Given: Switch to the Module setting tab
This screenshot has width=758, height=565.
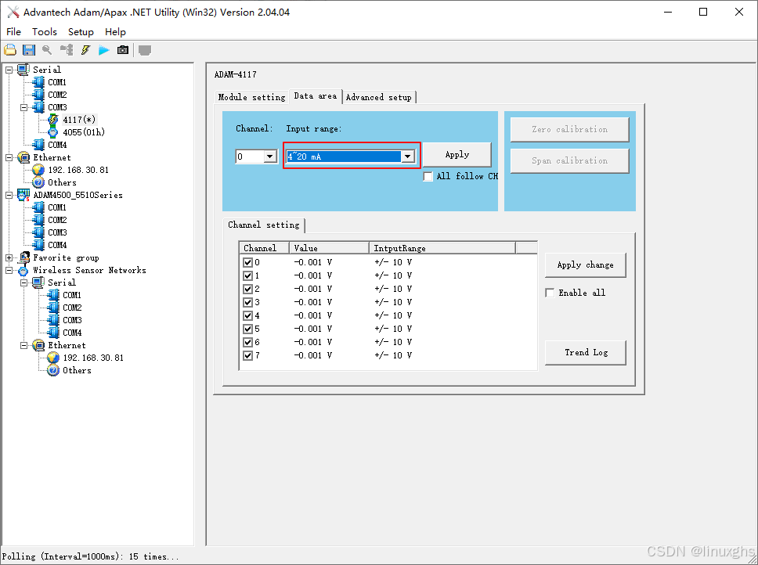Looking at the screenshot, I should (x=251, y=97).
